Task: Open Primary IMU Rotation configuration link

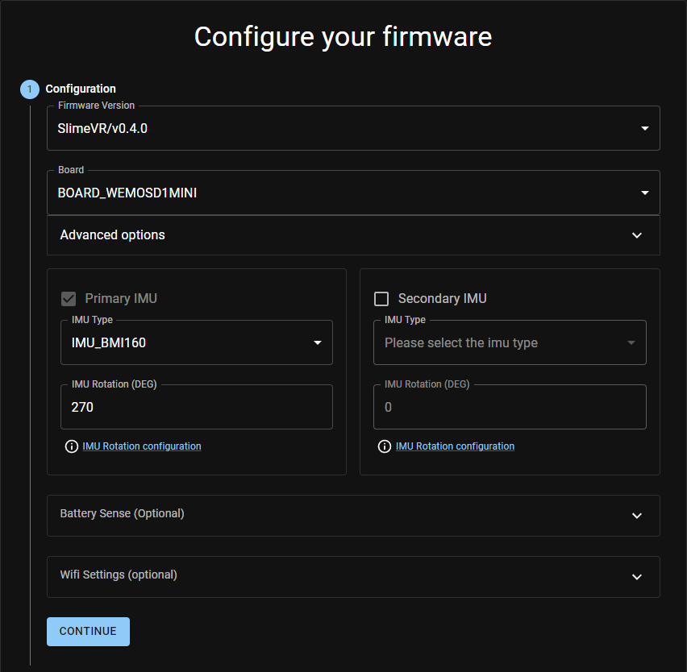Action: point(142,446)
